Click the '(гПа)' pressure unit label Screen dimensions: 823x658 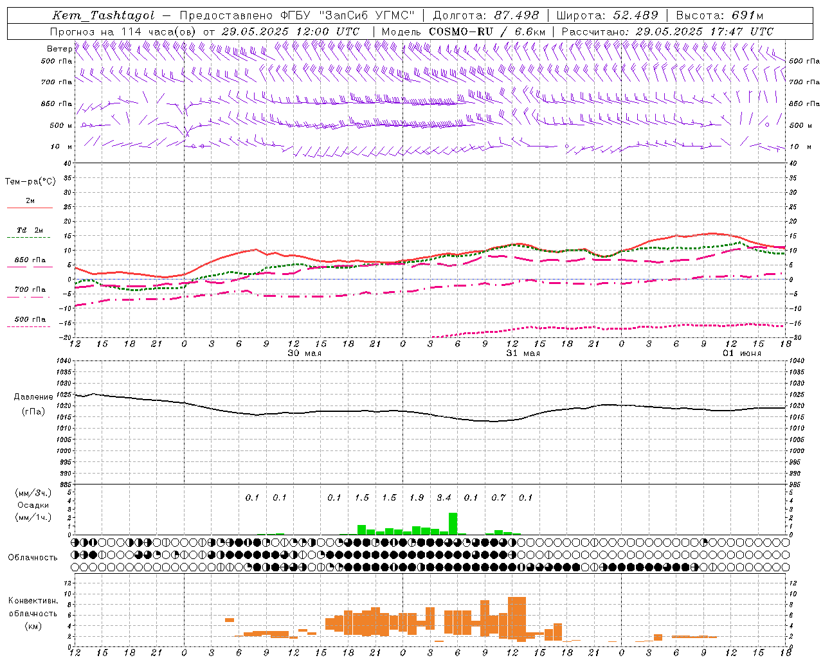click(33, 412)
